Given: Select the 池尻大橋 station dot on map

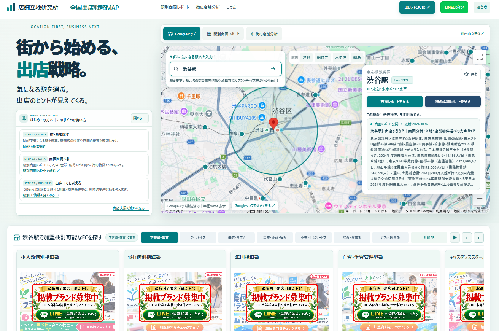Looking at the screenshot, I should click(205, 166).
